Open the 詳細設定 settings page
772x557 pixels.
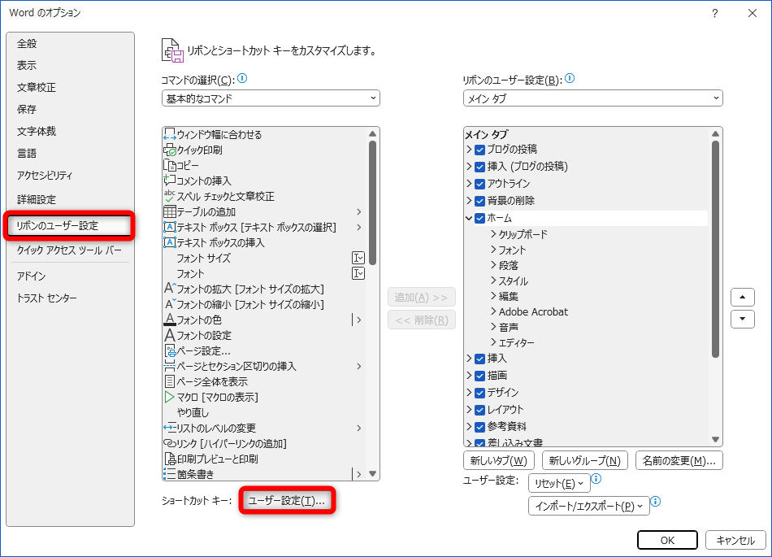(x=37, y=198)
